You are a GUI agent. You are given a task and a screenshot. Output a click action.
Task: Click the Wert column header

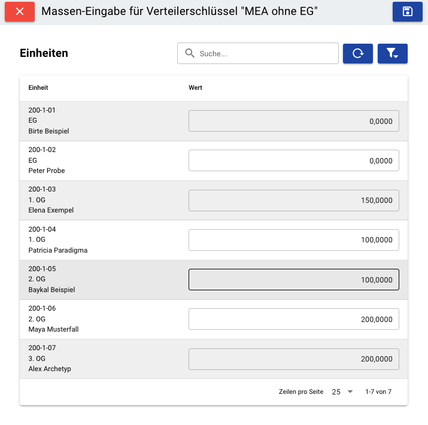[x=195, y=87]
